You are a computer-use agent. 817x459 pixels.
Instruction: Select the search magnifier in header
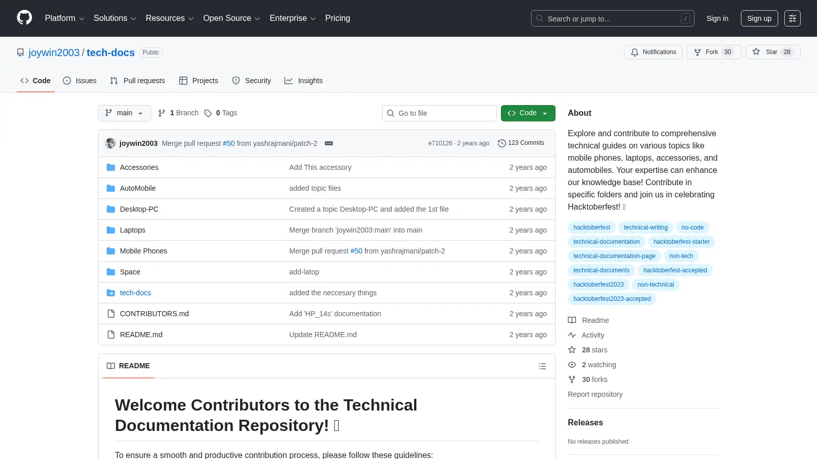click(x=540, y=18)
